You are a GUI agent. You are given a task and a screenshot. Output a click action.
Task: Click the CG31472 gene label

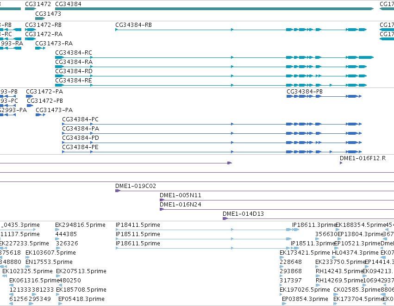coord(38,4)
